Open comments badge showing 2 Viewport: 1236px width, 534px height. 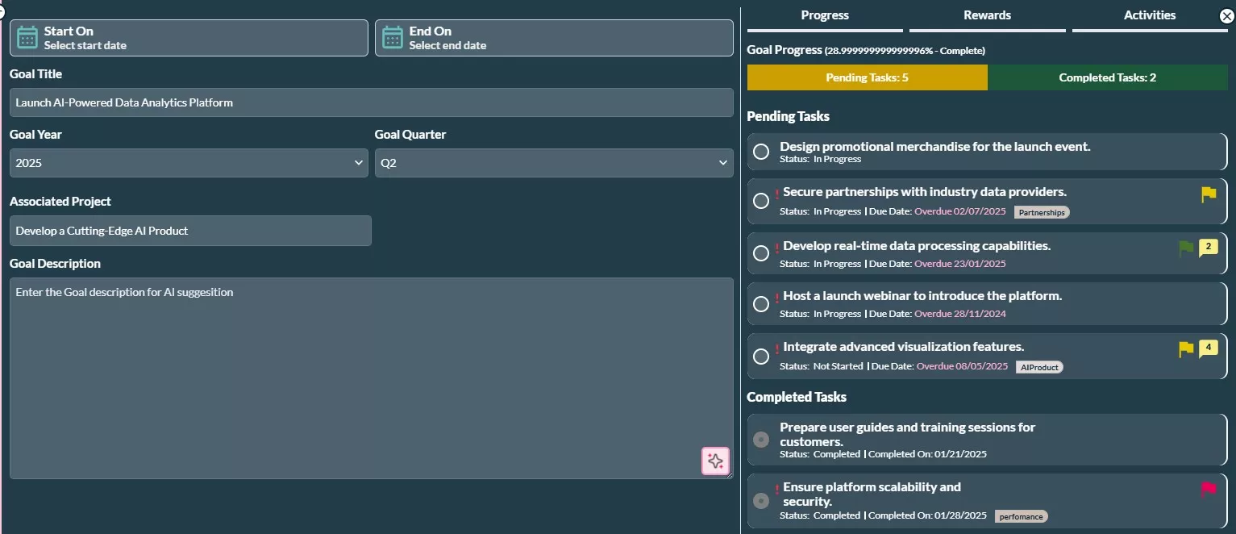tap(1209, 248)
